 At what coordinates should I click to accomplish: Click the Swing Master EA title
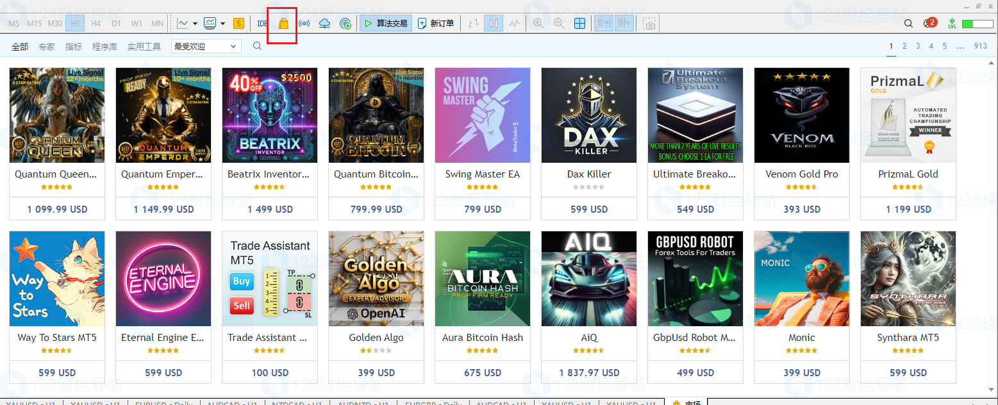483,174
